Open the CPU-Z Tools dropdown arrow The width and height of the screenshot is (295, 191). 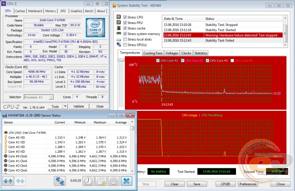(x=65, y=107)
